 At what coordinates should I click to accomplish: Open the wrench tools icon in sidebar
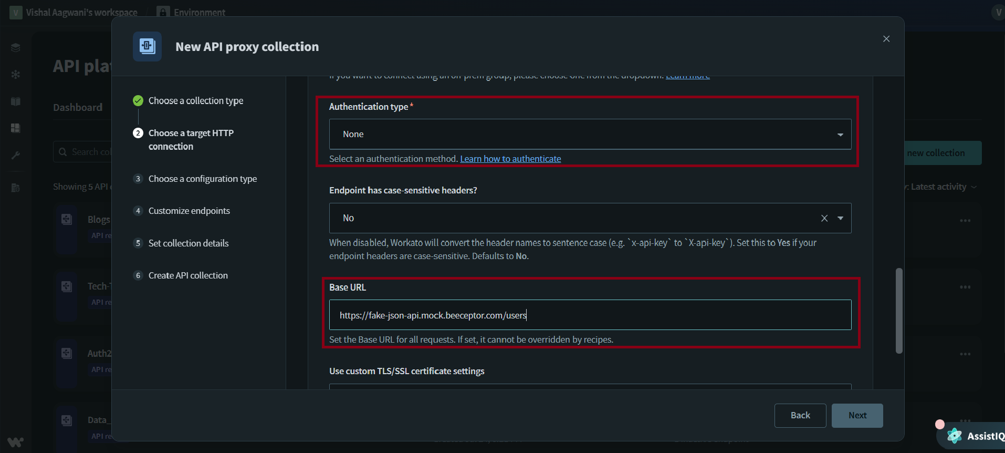pos(16,155)
